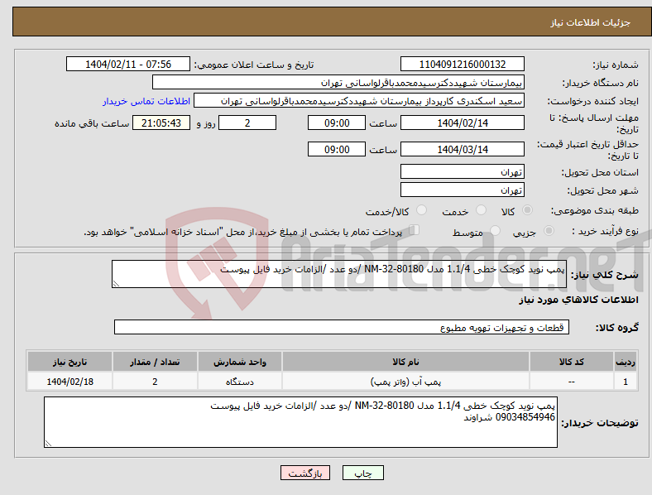This screenshot has height=495, width=652.
Task: Click the row number 1 cell
Action: [626, 382]
